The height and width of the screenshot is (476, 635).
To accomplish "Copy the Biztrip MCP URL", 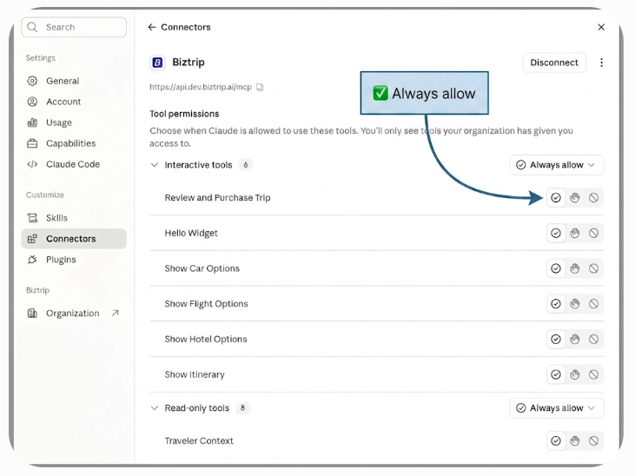I will click(260, 87).
